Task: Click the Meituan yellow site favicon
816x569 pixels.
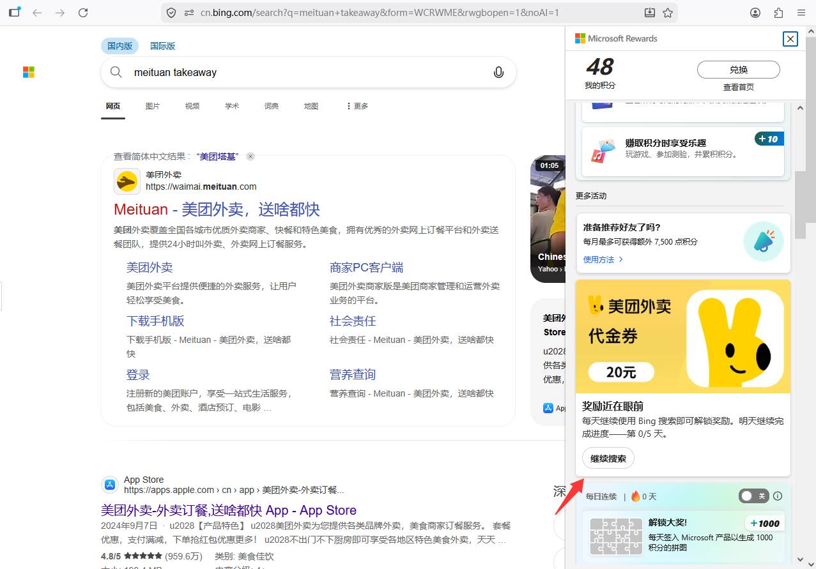Action: click(x=127, y=181)
